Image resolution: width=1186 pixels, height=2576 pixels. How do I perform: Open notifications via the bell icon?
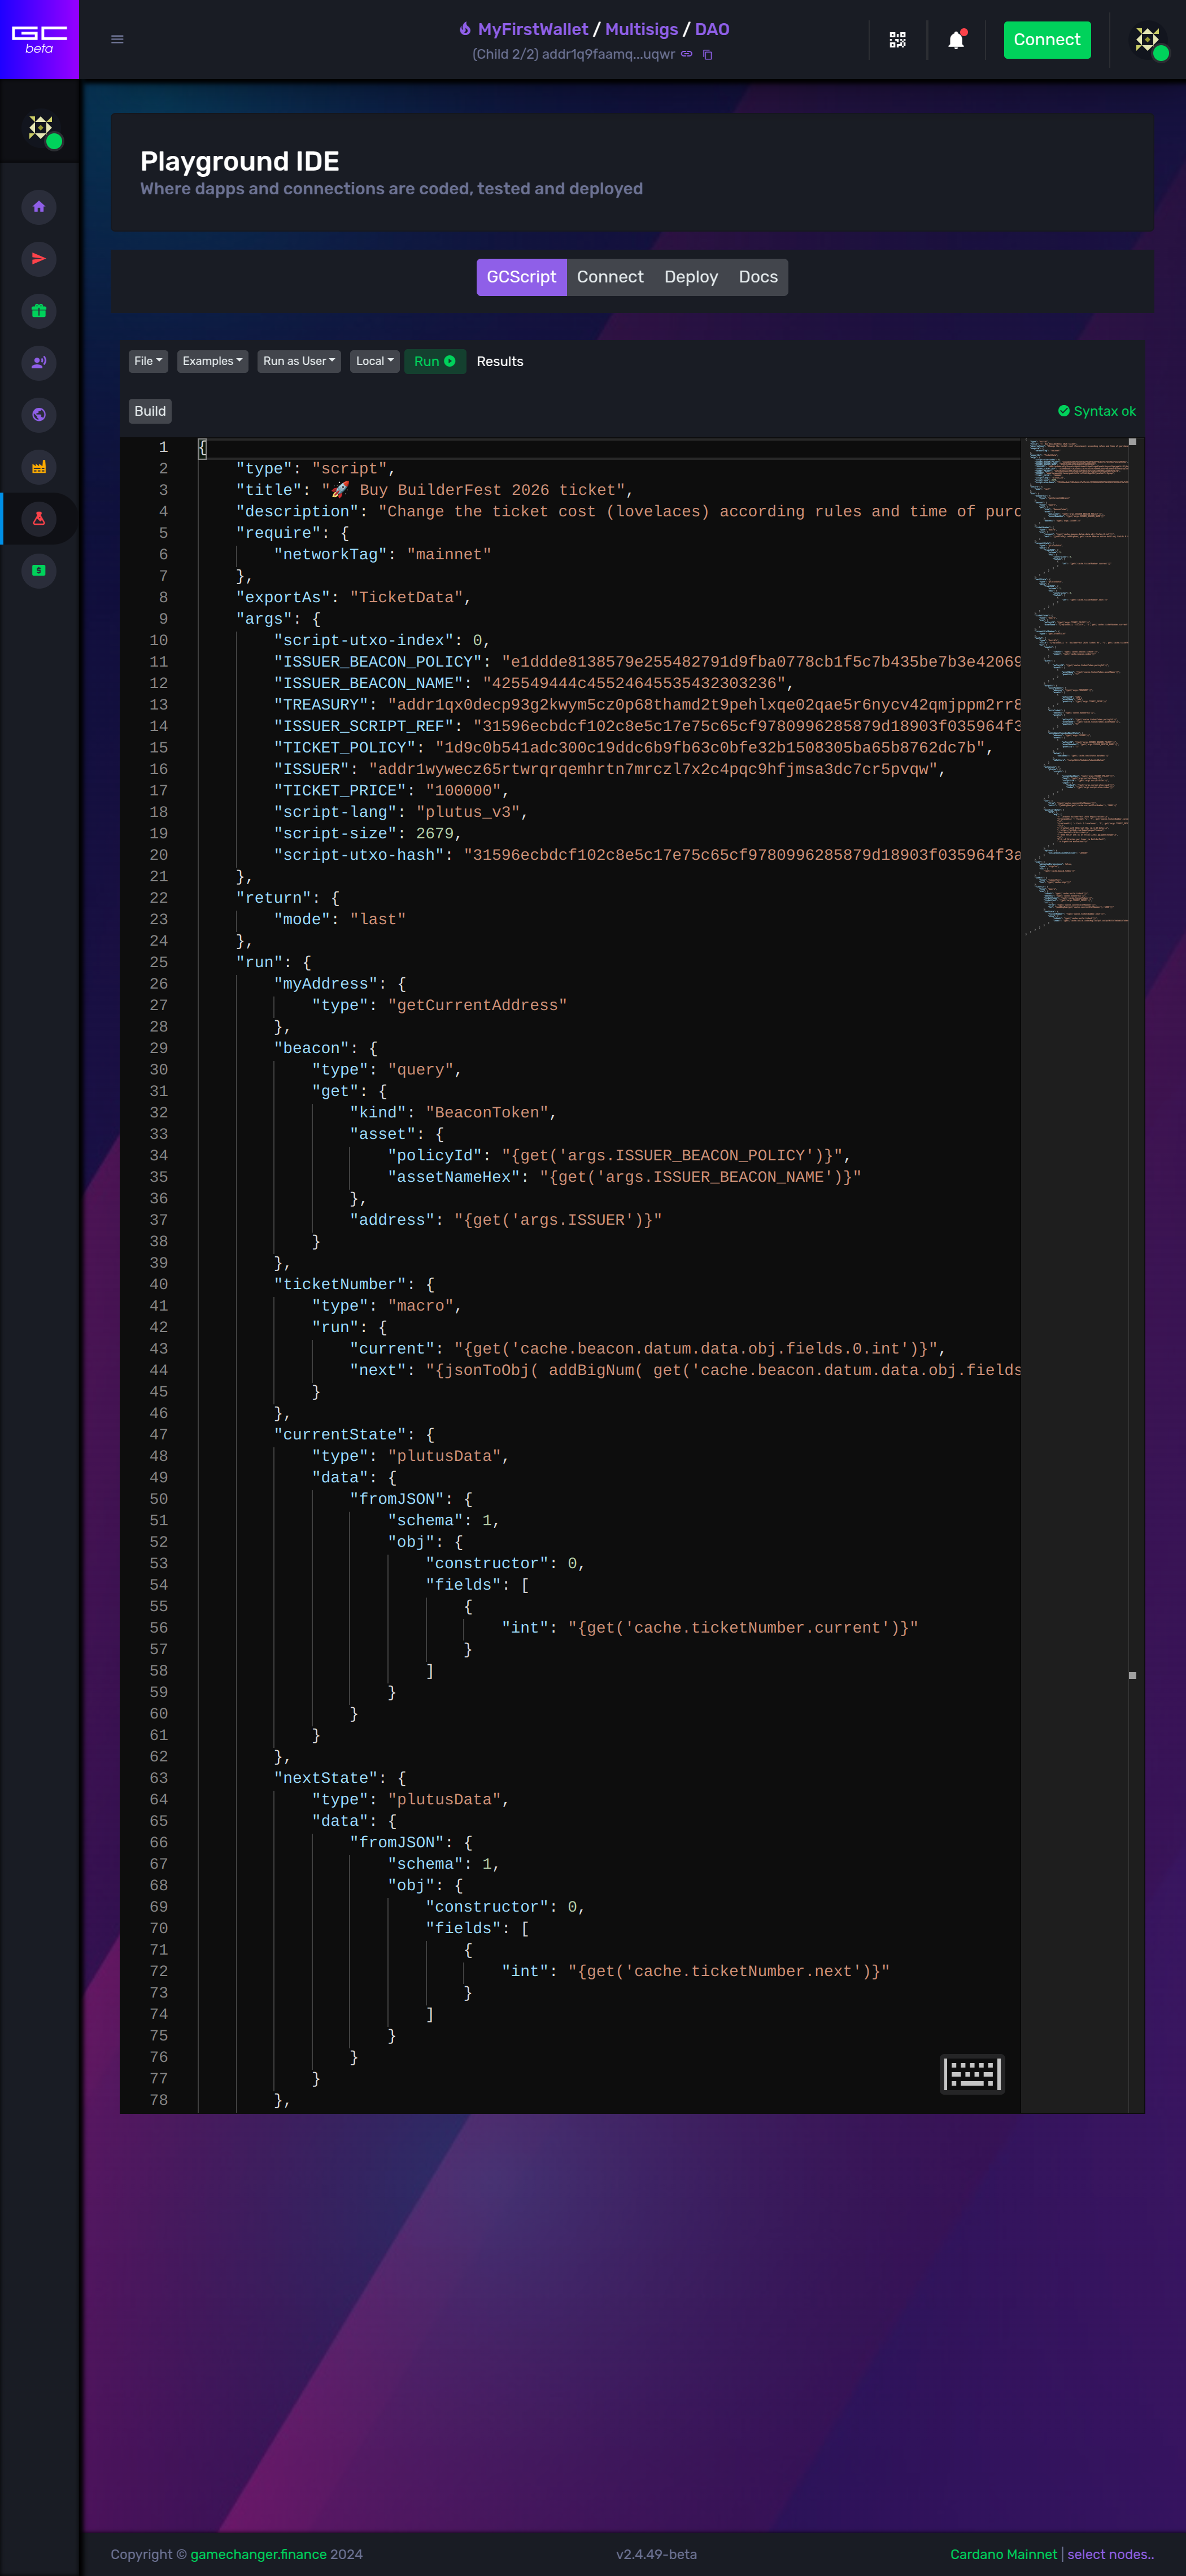(956, 40)
